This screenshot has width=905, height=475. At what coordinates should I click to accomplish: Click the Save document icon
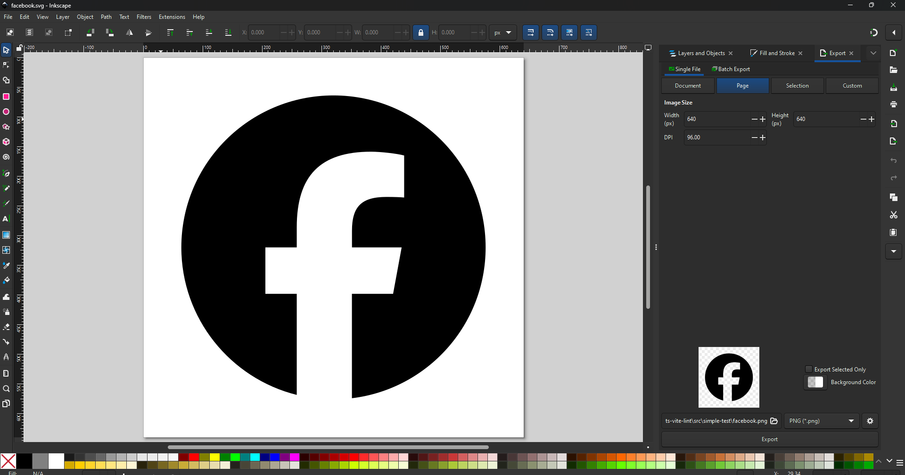pyautogui.click(x=894, y=88)
